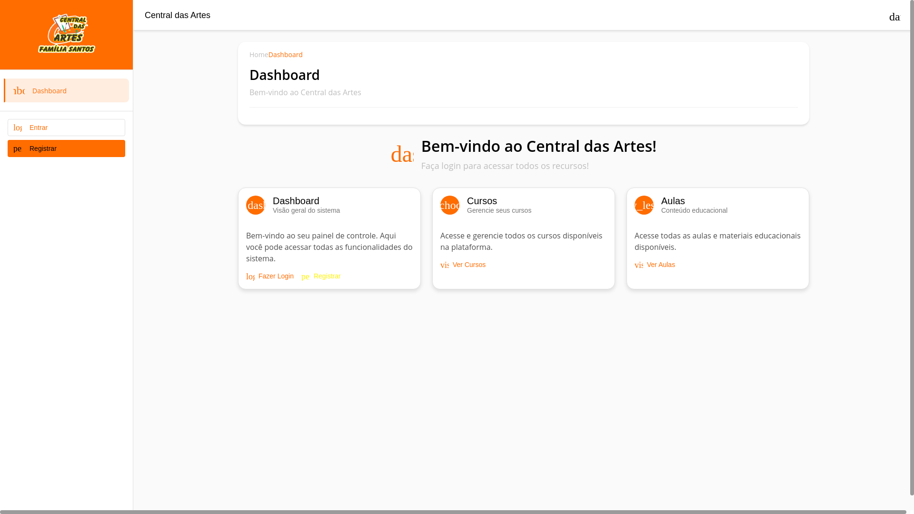Open Dashboard in the sidebar
The height and width of the screenshot is (514, 914).
pos(67,90)
